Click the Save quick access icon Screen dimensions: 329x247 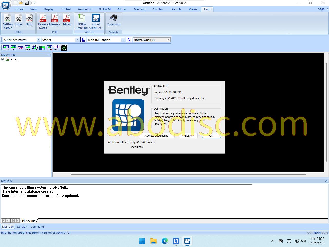pos(27,3)
